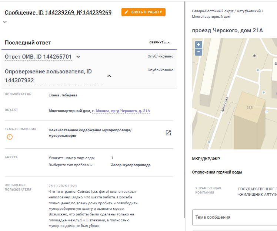Image resolution: width=277 pixels, height=231 pixels.
Task: Click 'Многоквартирный дом' breadcrumb text
Action: [x=211, y=17]
